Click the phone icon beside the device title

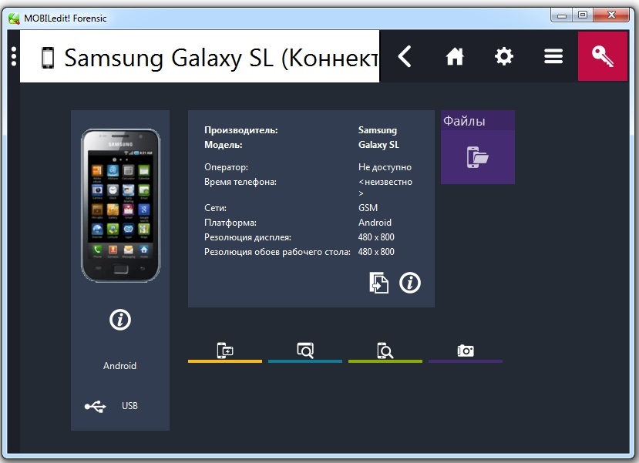click(x=48, y=58)
